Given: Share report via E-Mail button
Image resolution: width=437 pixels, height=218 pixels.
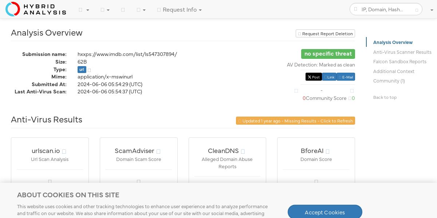Looking at the screenshot, I should [346, 77].
